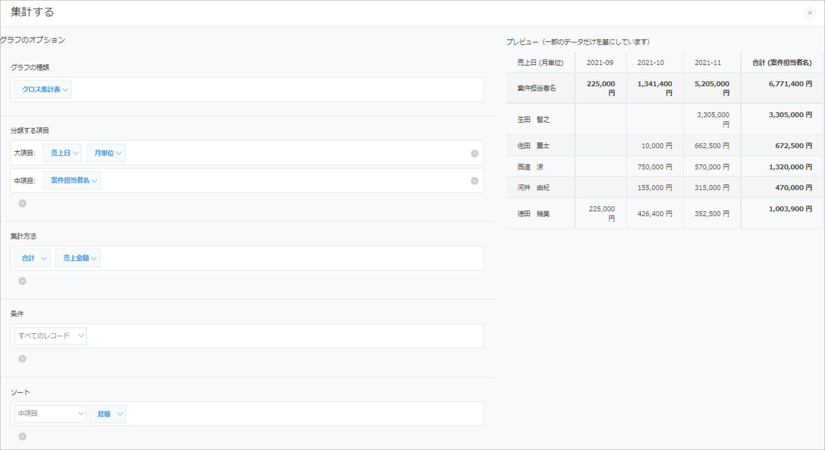This screenshot has width=825, height=450.
Task: Click the 470,000 円 total cell
Action: pos(782,187)
